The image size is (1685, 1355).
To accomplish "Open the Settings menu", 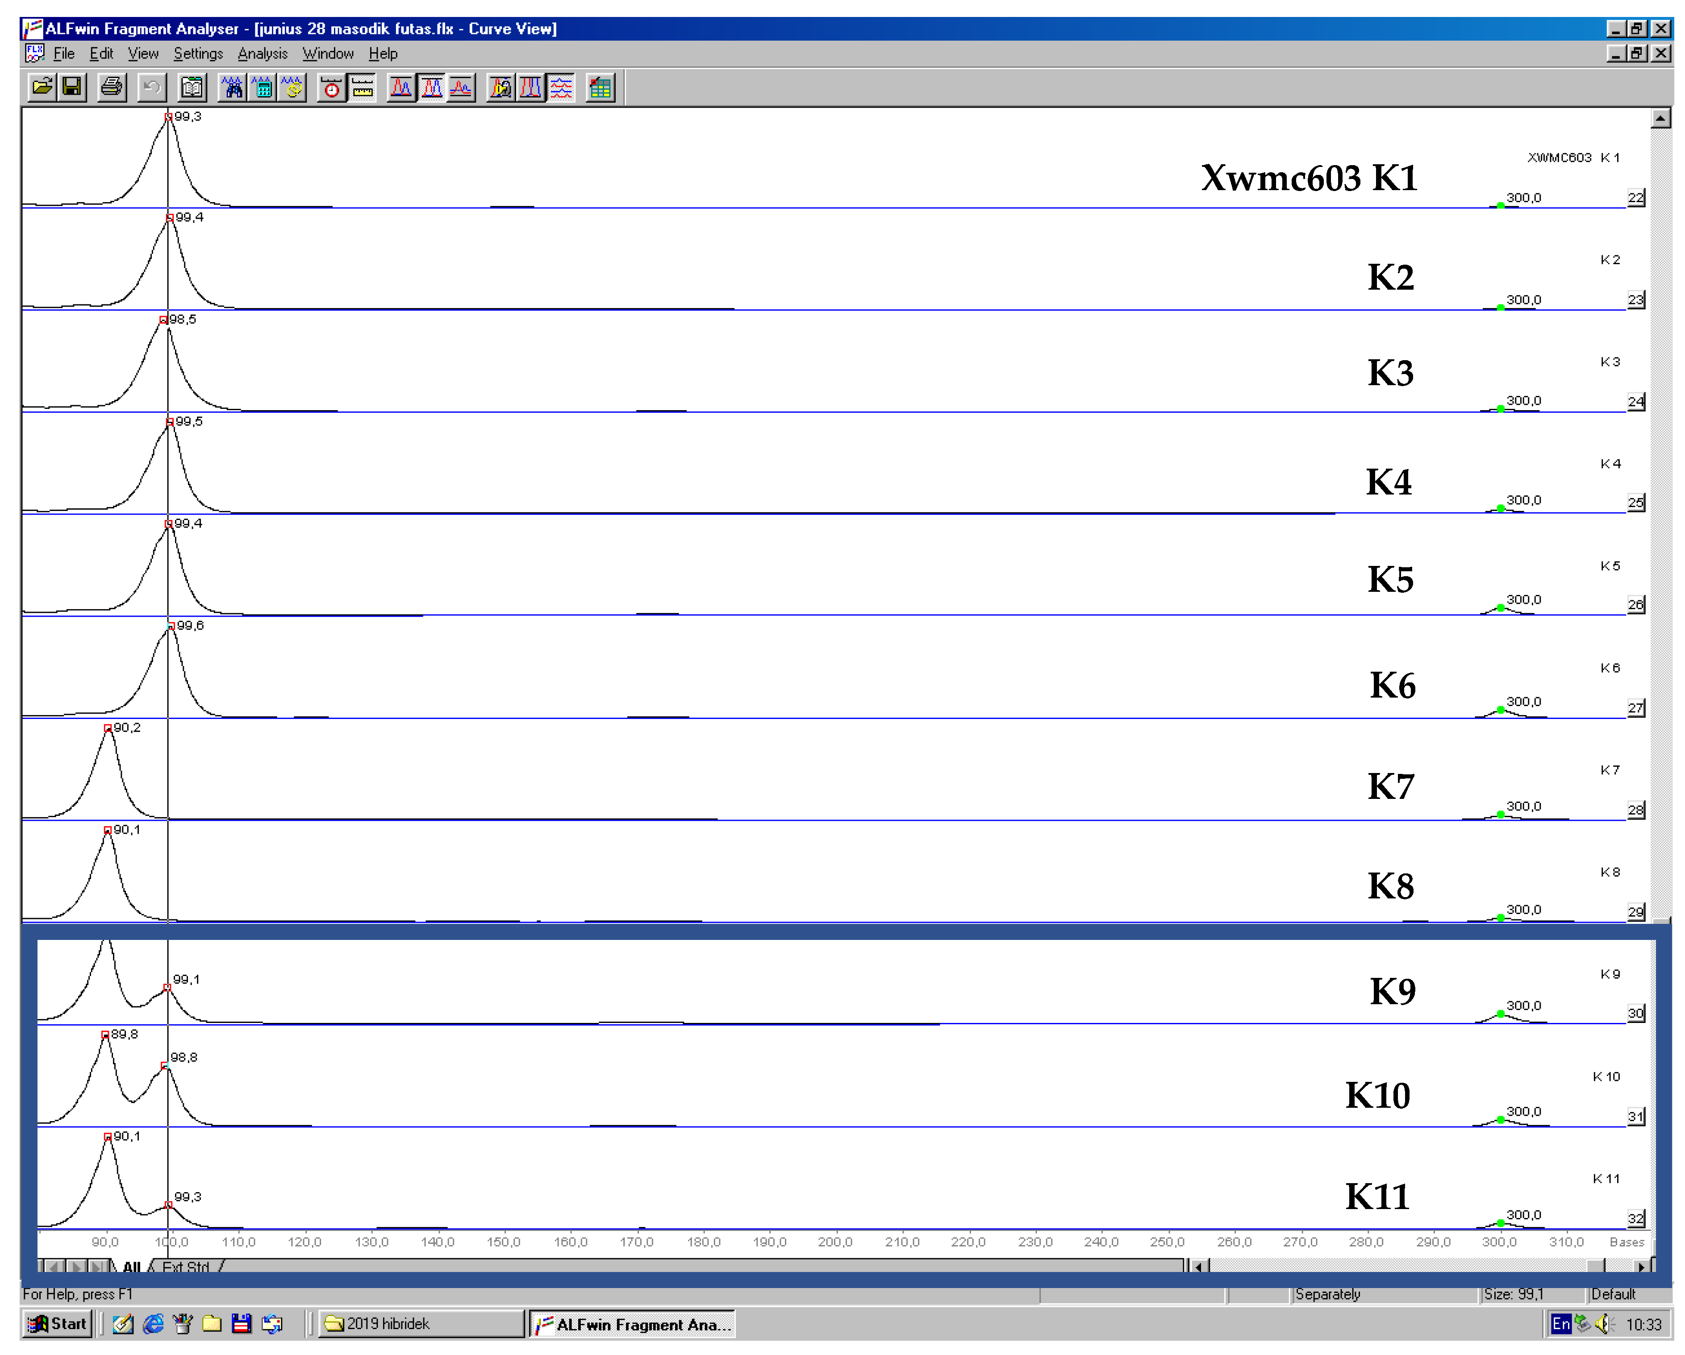I will click(x=198, y=53).
